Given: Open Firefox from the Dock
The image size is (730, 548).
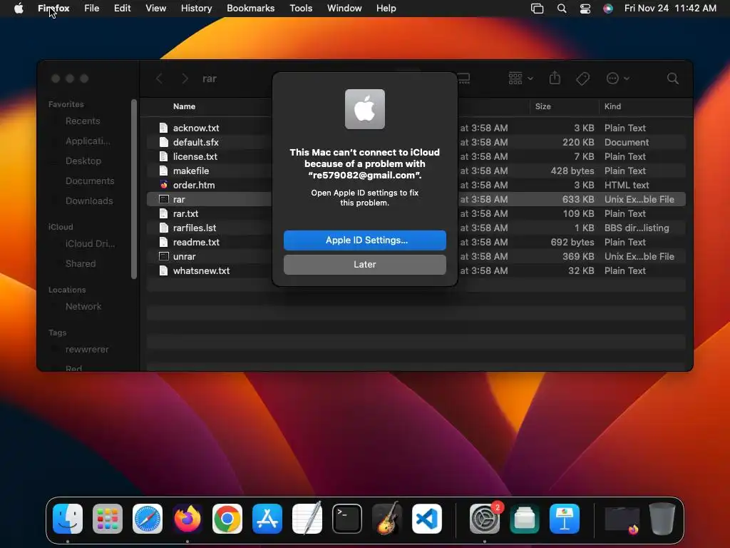Looking at the screenshot, I should pyautogui.click(x=187, y=519).
